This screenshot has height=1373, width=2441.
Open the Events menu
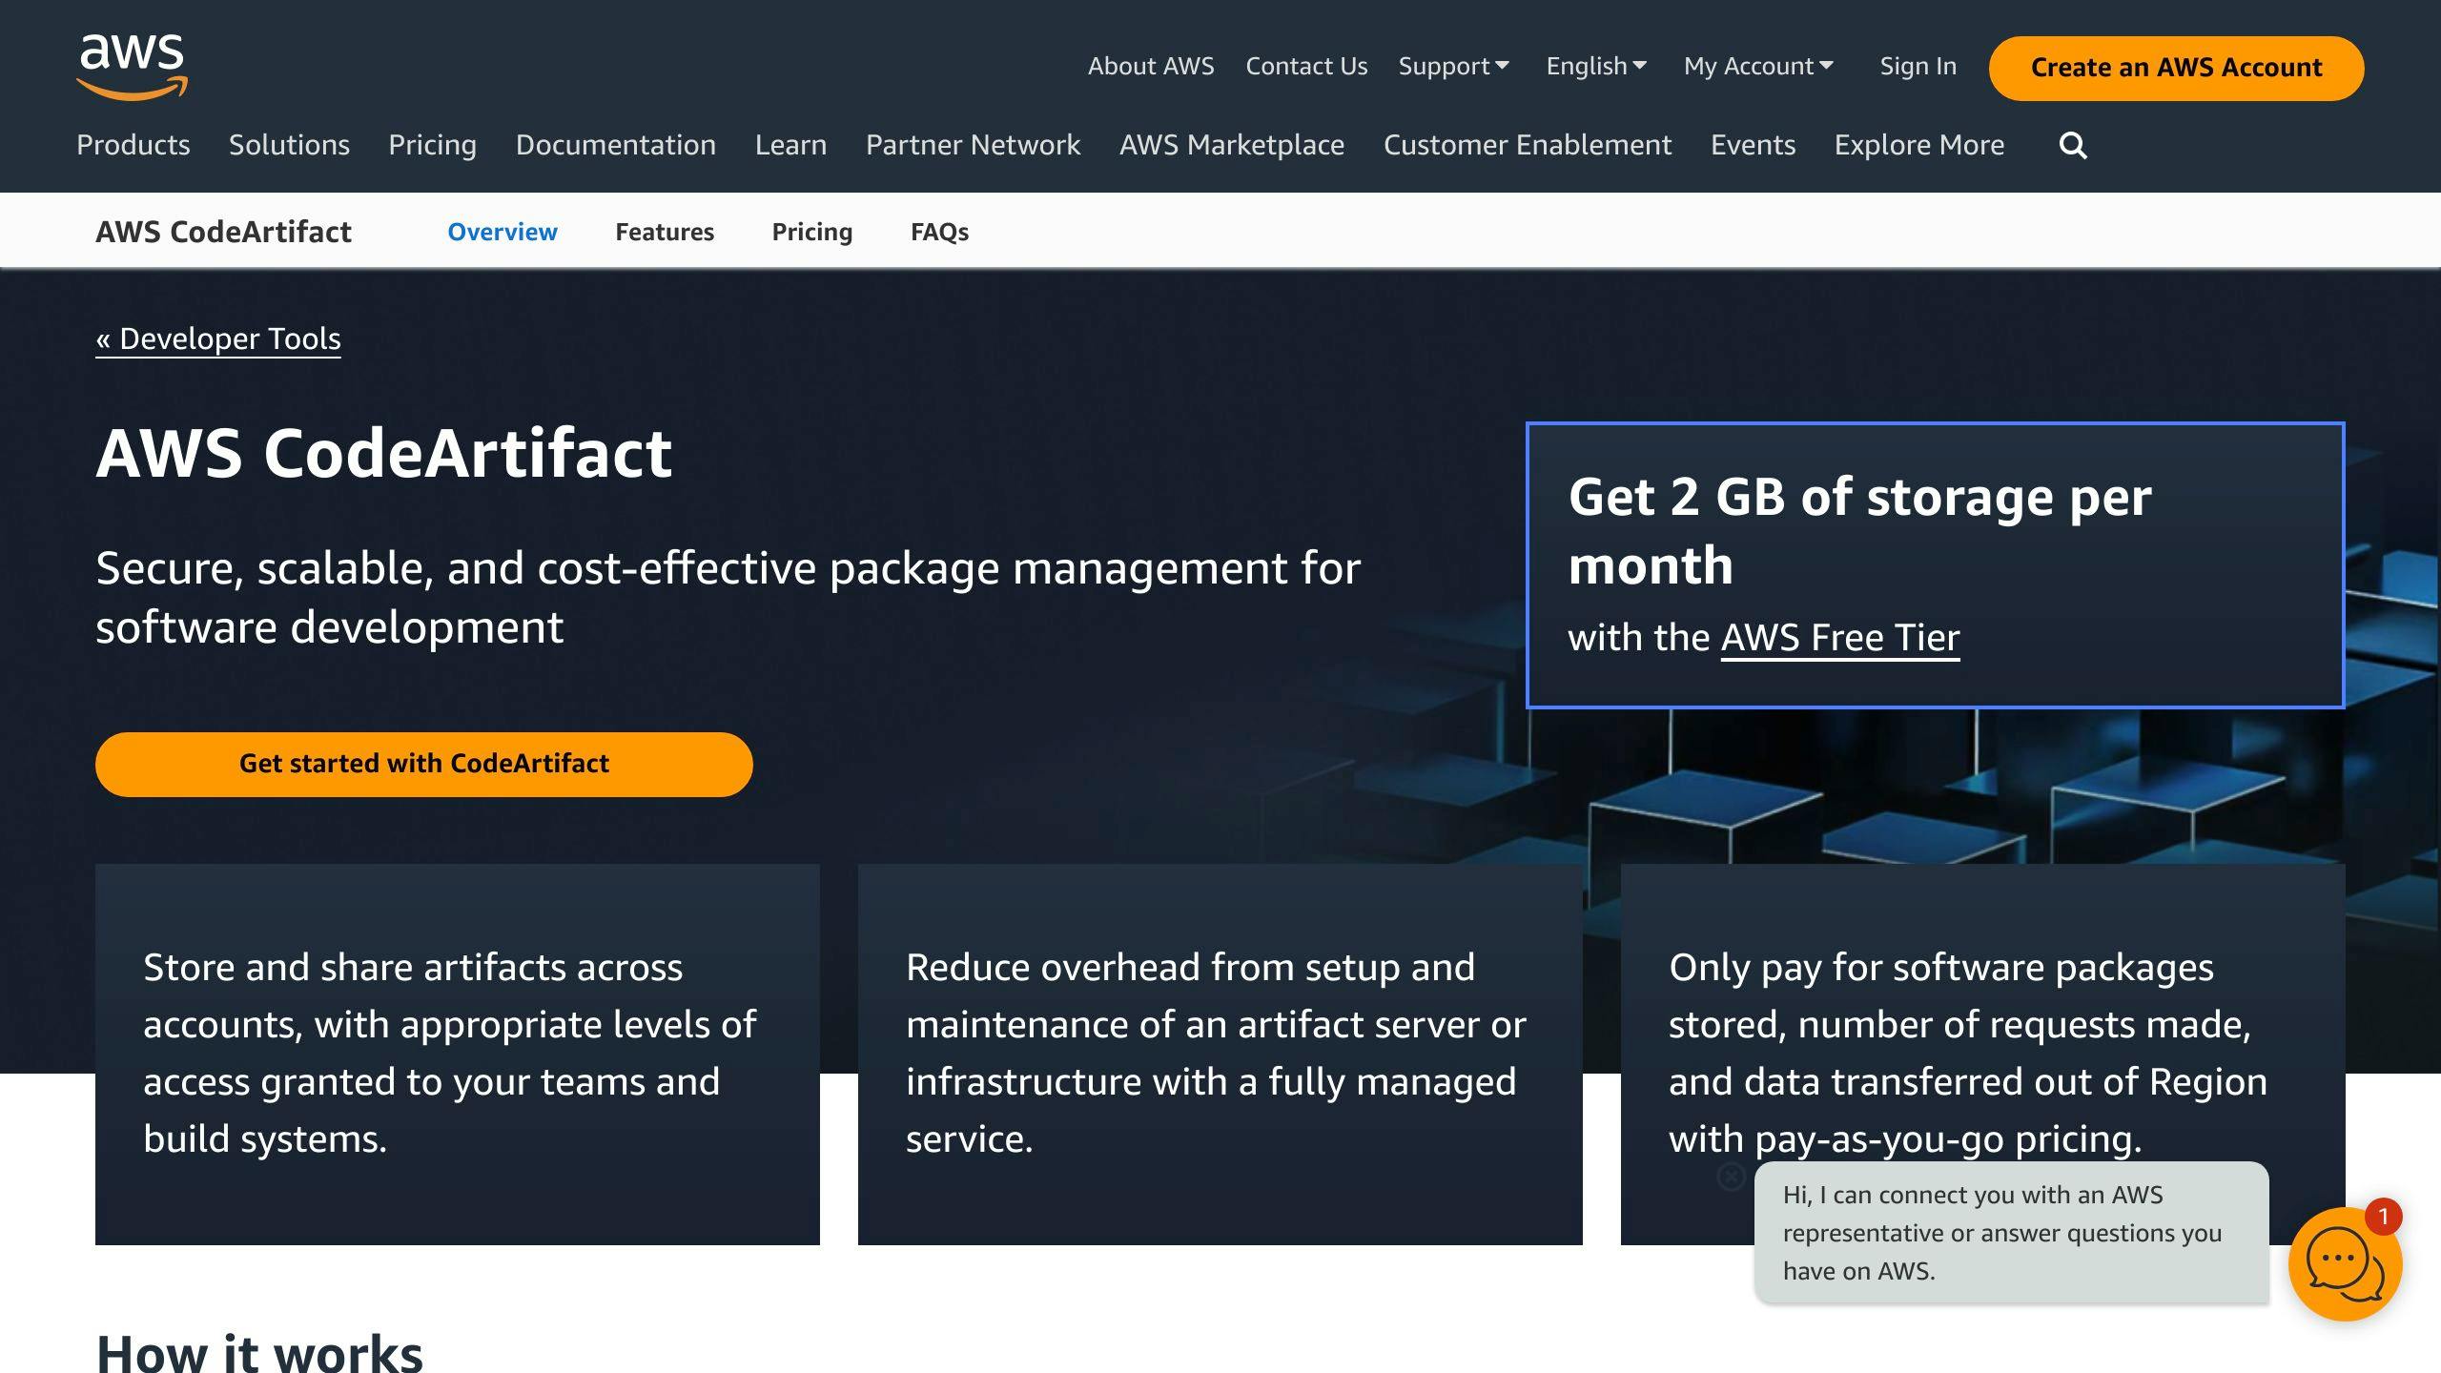(1753, 145)
